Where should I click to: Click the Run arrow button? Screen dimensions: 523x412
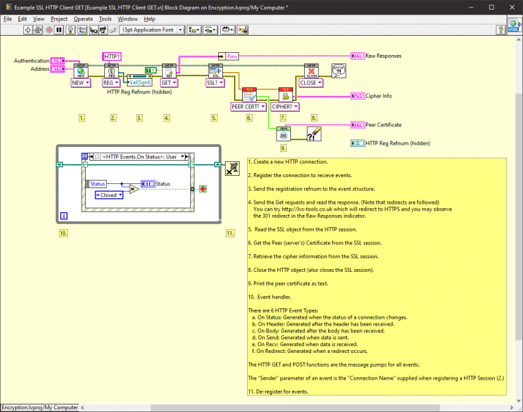click(28, 30)
